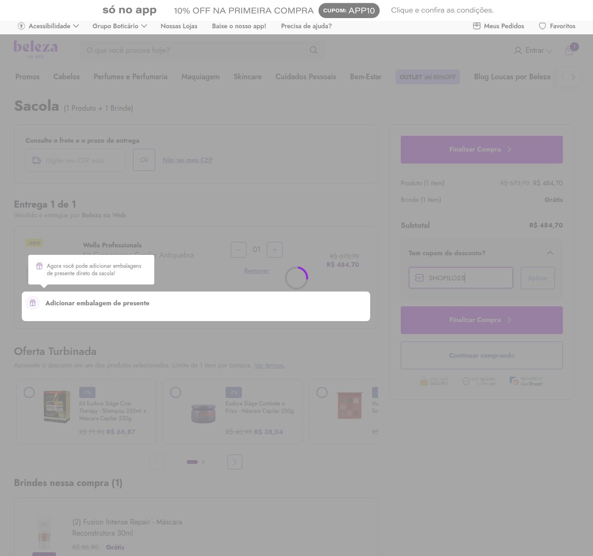
Task: Go to next Oferta Turbinada slide
Action: coord(235,462)
